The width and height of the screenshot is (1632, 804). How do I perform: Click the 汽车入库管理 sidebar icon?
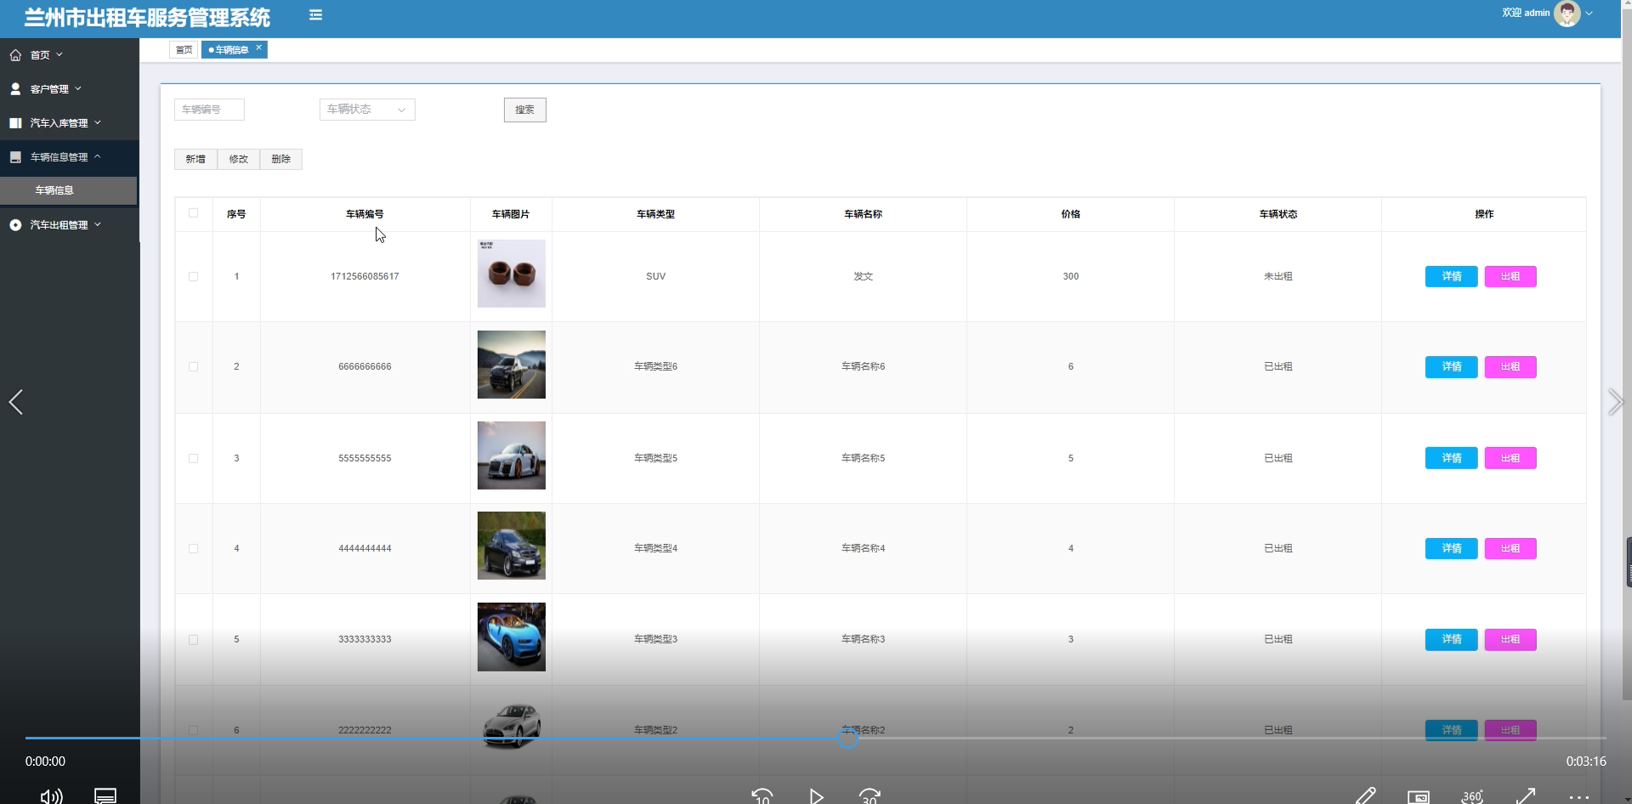[x=15, y=123]
